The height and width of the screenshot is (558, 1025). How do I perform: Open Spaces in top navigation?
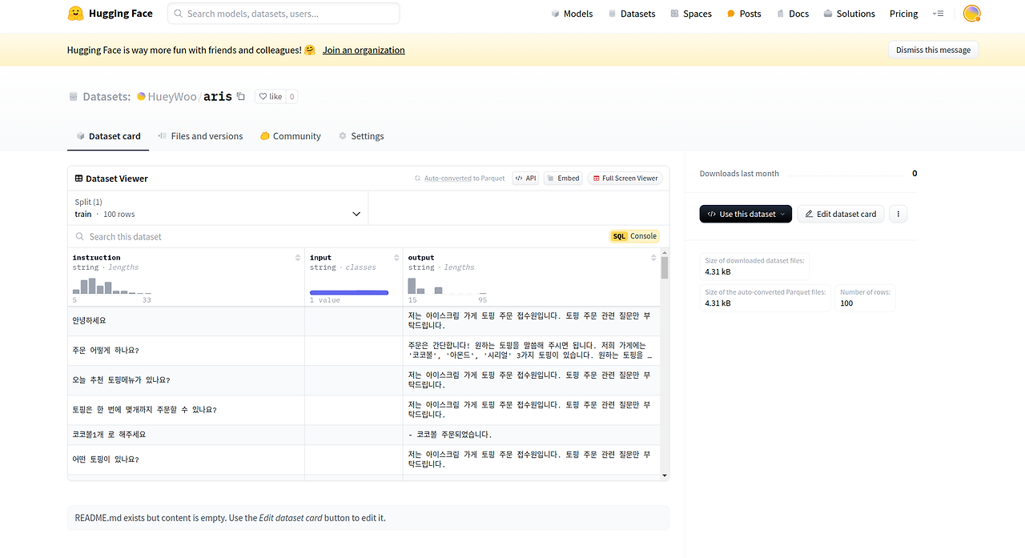tap(691, 14)
